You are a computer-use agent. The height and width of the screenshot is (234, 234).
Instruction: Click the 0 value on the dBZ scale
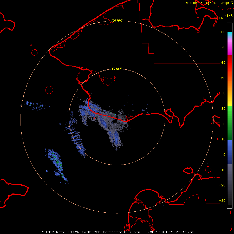(224, 155)
